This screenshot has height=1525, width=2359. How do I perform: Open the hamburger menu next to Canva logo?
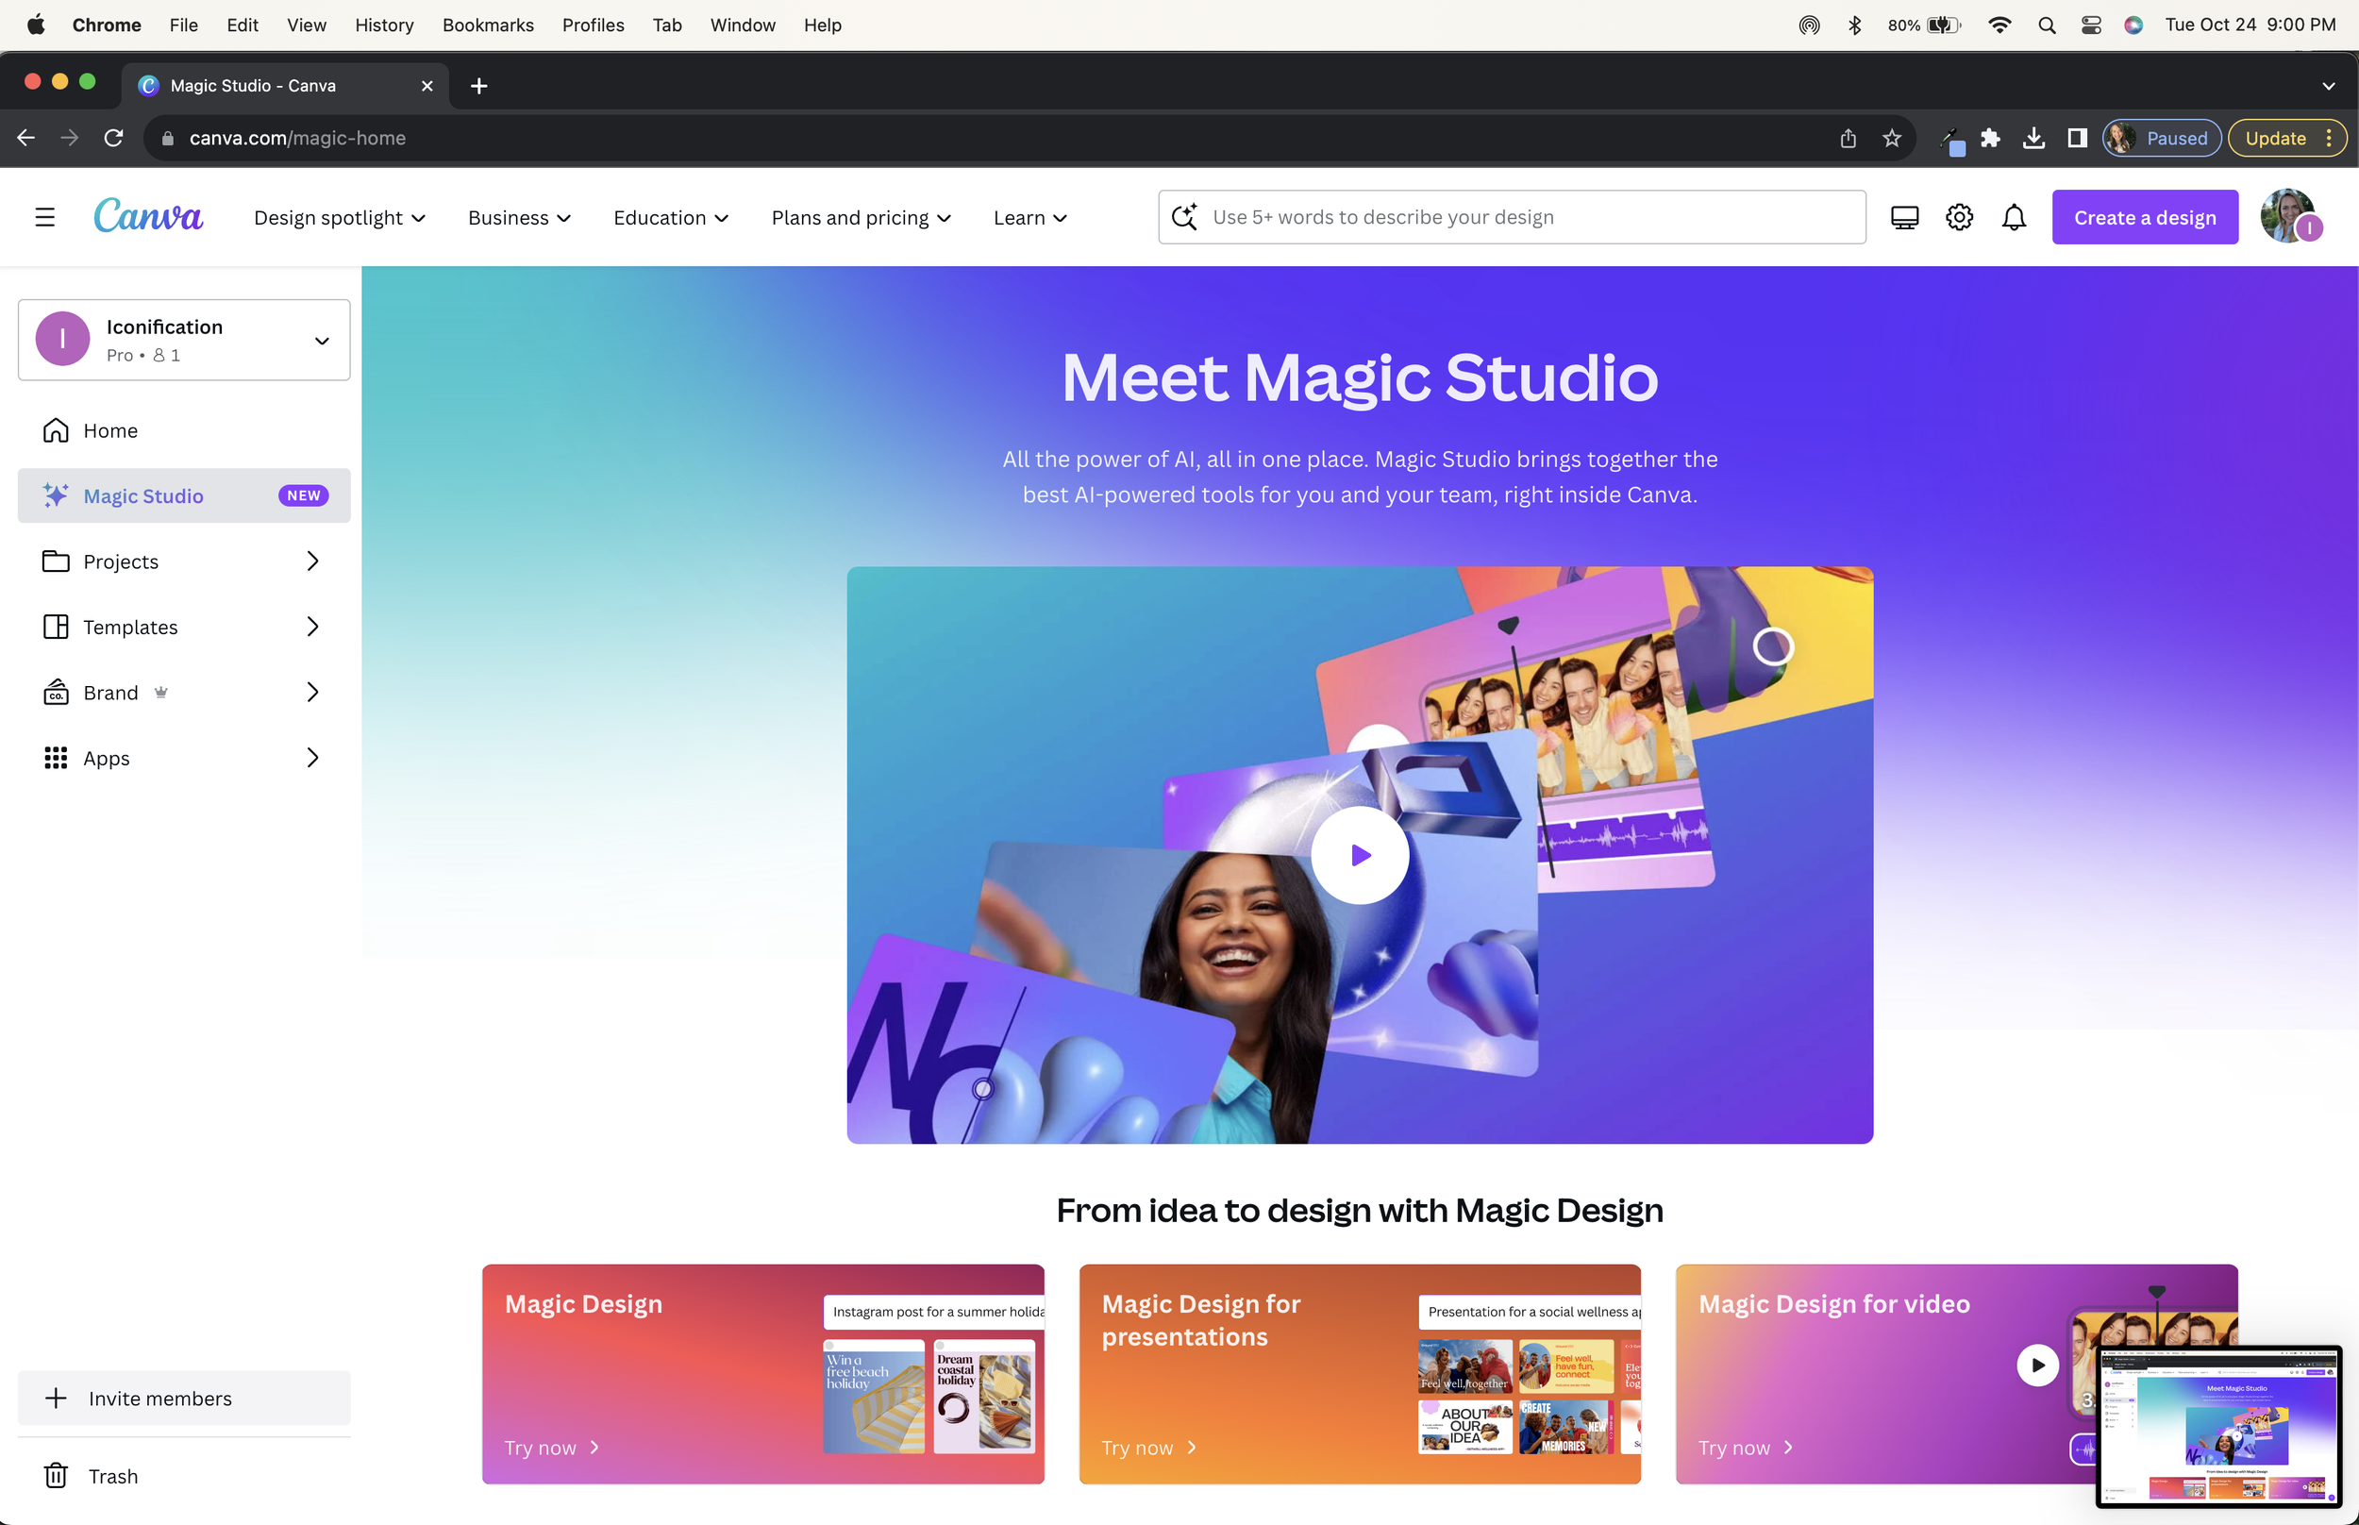44,217
